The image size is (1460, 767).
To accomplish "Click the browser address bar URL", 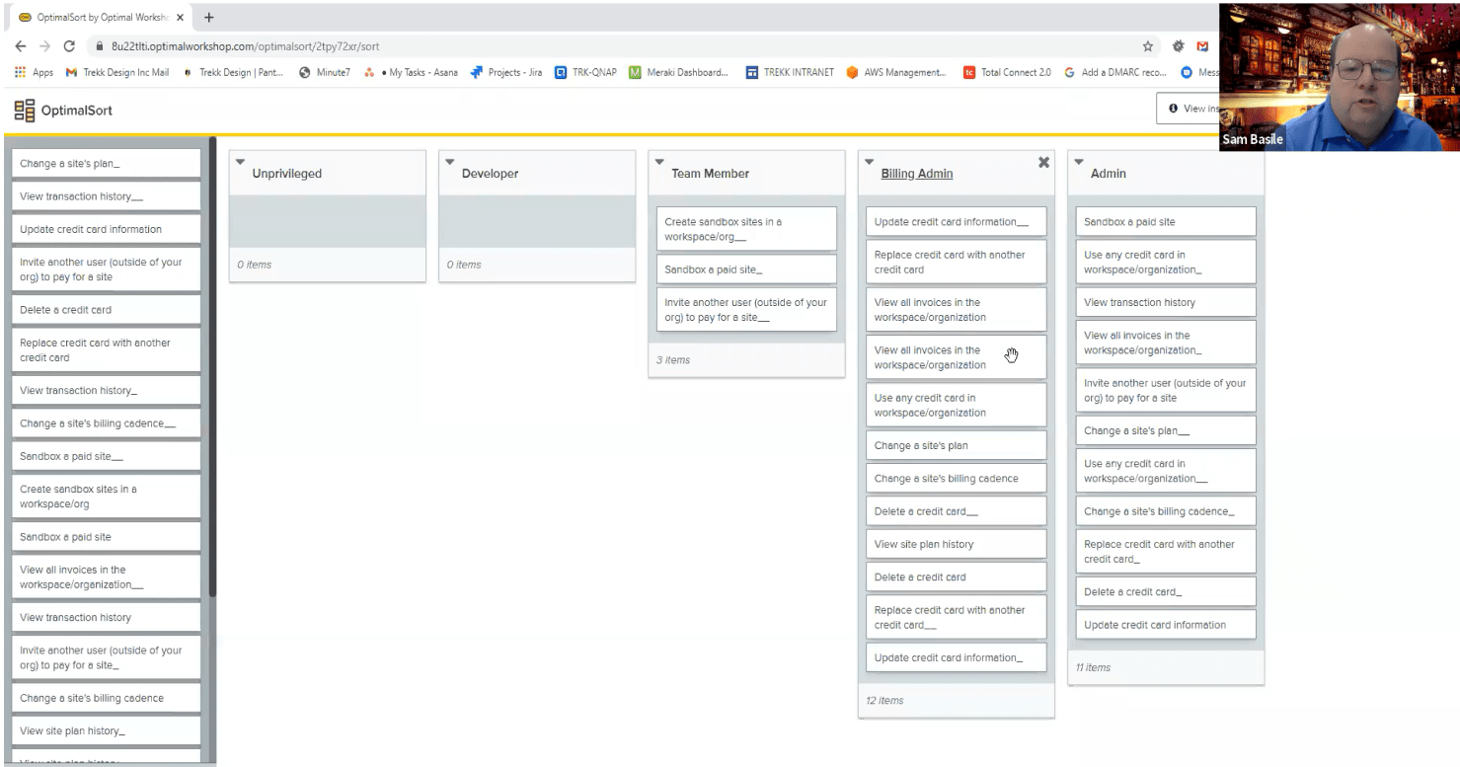I will [245, 46].
